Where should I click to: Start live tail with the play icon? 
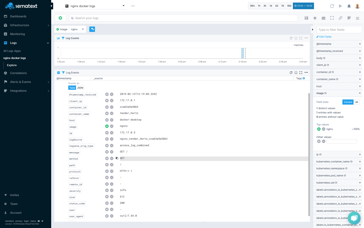[340, 6]
